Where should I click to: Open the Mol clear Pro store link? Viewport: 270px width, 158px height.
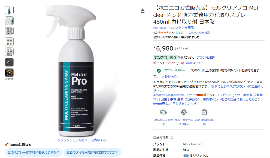pos(173,28)
